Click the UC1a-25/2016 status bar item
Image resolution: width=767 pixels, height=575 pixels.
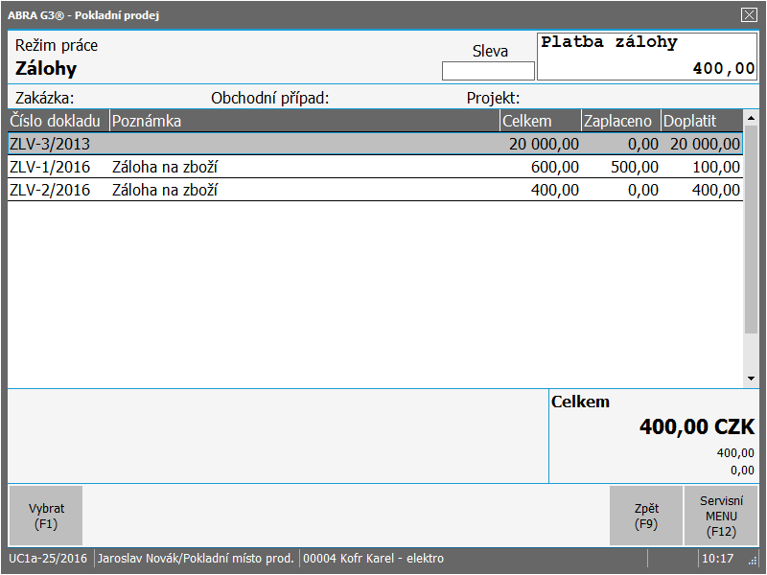tap(49, 559)
